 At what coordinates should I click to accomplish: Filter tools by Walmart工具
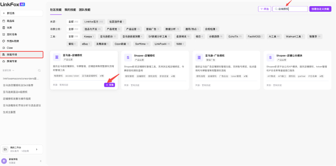coord(295,36)
